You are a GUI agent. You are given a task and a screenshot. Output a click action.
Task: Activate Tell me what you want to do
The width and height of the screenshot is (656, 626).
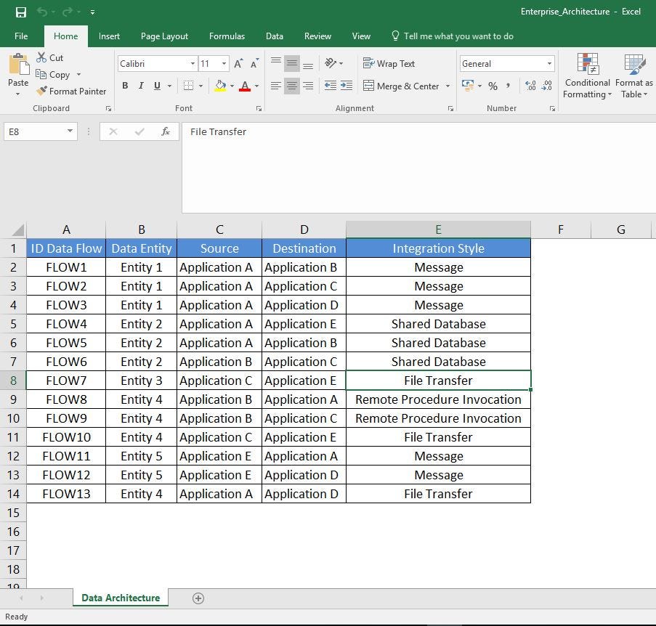tap(450, 36)
